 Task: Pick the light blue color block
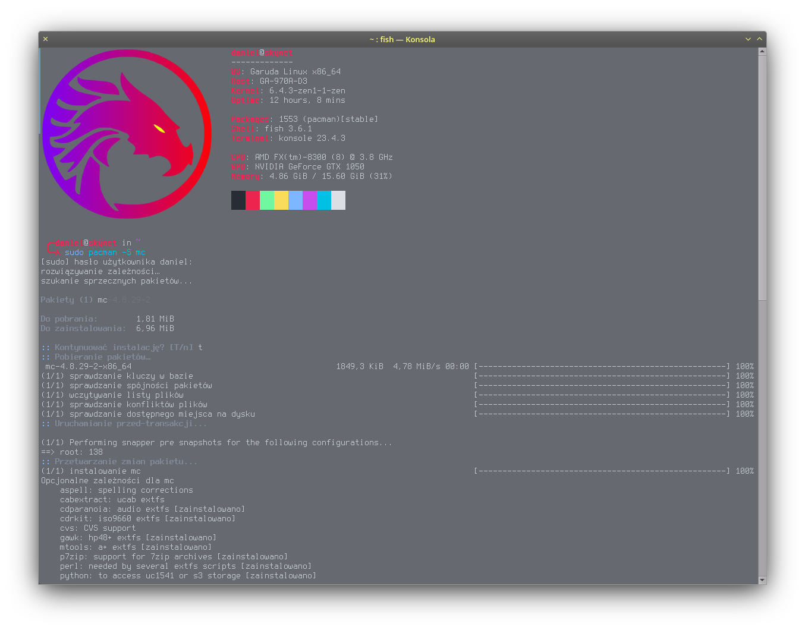295,200
